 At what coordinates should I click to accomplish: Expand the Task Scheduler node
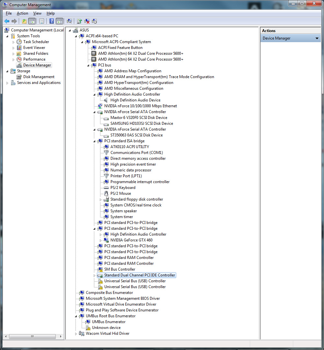coord(13,42)
